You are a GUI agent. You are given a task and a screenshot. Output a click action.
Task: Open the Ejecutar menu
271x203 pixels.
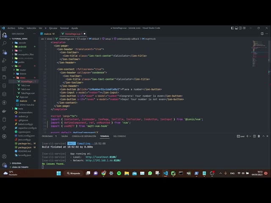[53, 28]
